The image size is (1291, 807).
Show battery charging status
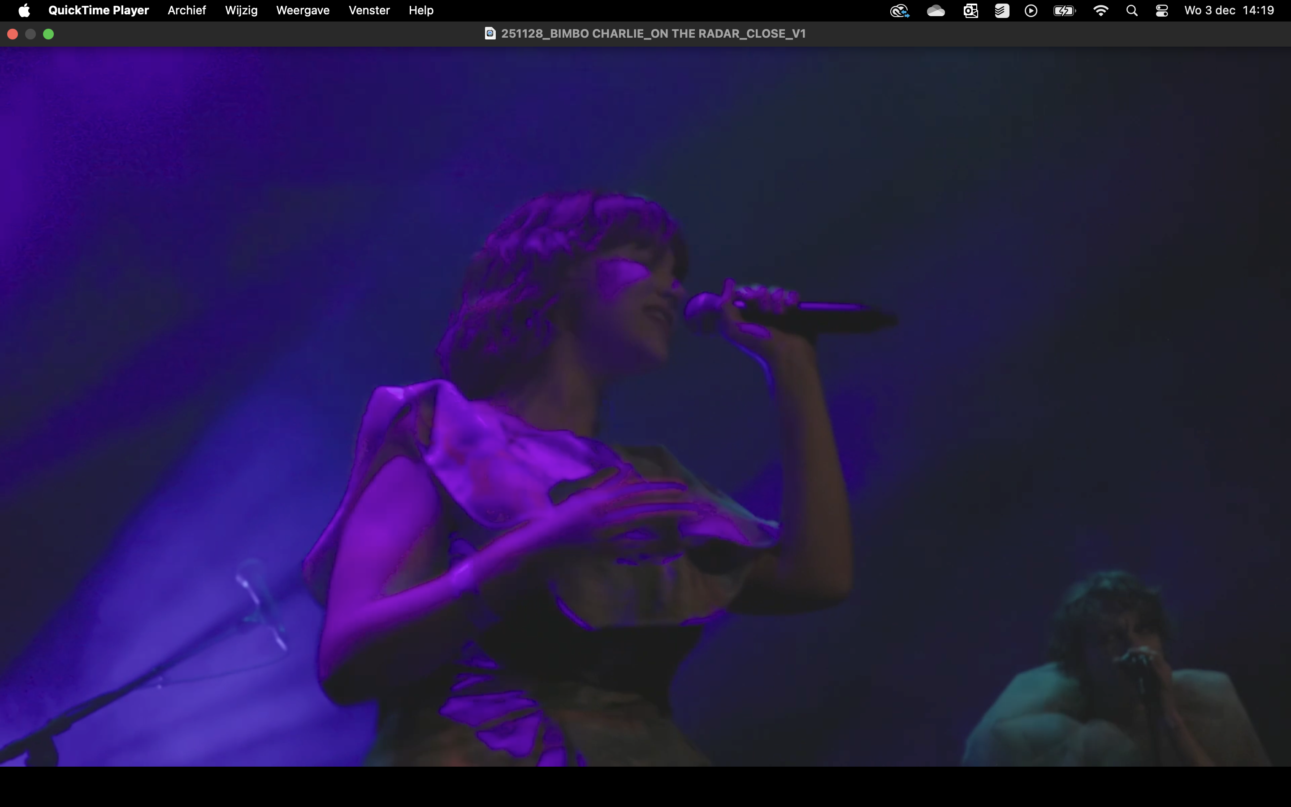click(1064, 11)
